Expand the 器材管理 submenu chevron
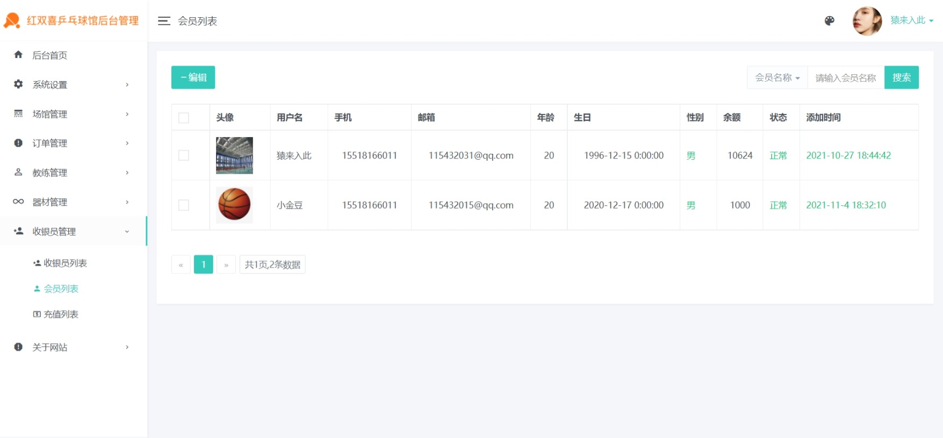Screen dimensions: 943x438 (x=127, y=202)
